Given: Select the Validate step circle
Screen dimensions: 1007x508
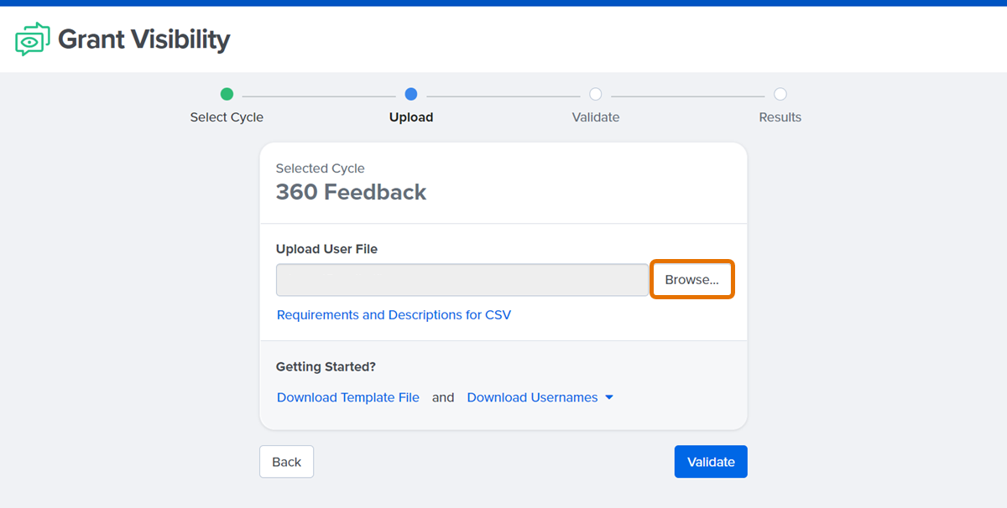Looking at the screenshot, I should 596,95.
